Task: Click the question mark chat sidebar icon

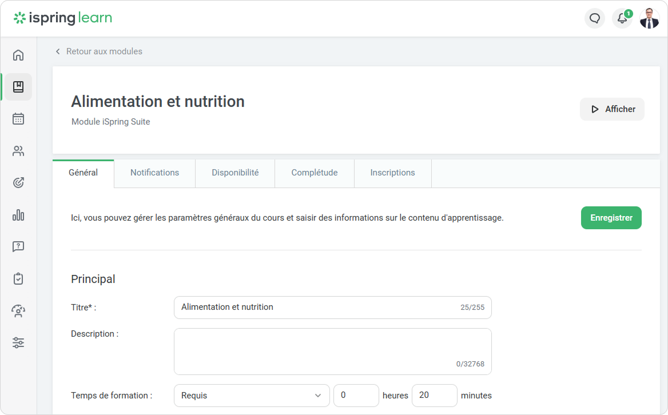Action: tap(18, 247)
